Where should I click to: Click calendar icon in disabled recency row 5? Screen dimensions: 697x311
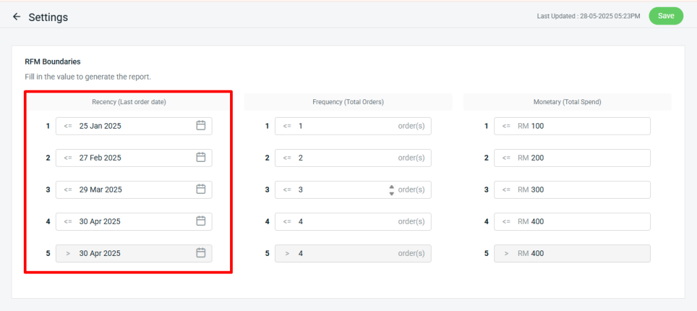coord(201,253)
